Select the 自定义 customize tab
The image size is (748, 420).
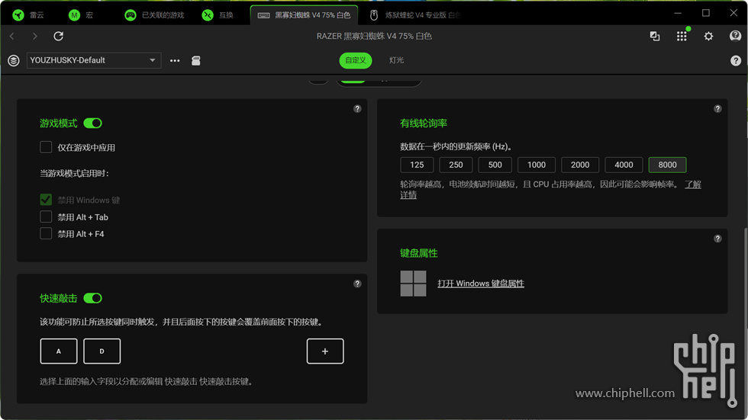coord(356,60)
